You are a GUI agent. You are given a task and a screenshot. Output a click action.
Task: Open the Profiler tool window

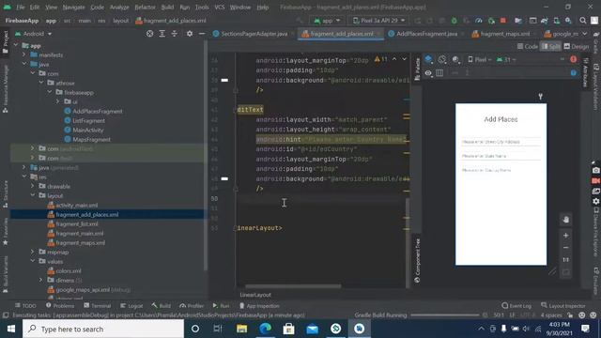(192, 306)
